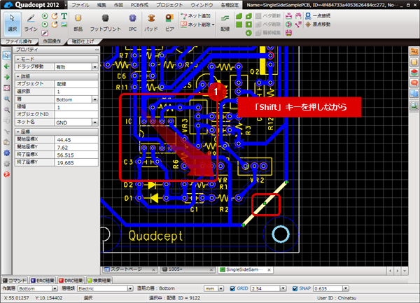Open the 検索結果 bottom panel tab
This screenshot has height=303, width=420.
(x=99, y=281)
